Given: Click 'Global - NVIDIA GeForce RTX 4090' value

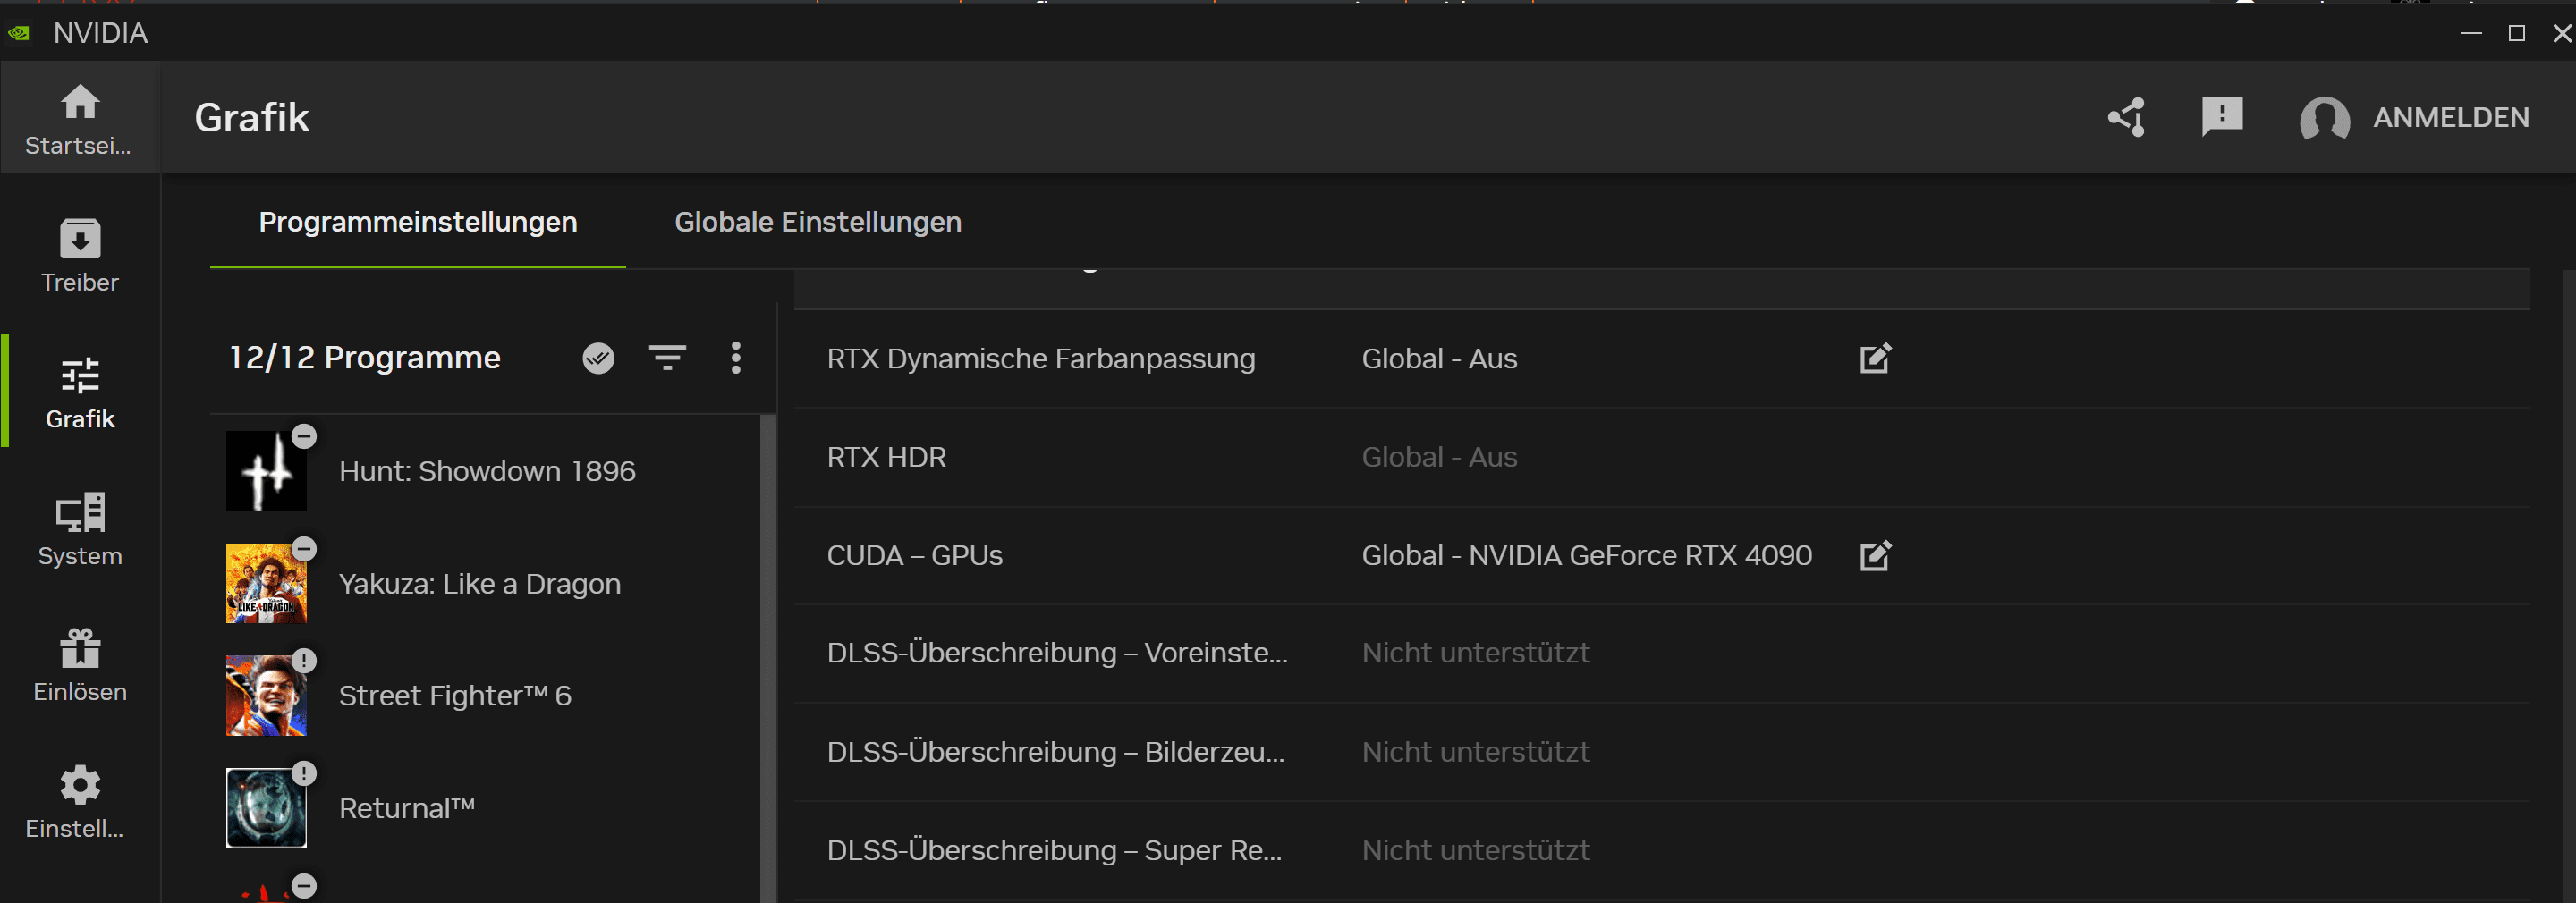Looking at the screenshot, I should pos(1586,555).
